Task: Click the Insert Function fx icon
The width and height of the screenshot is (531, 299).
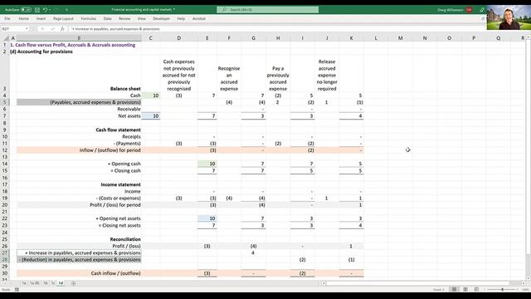Action: tap(62, 29)
